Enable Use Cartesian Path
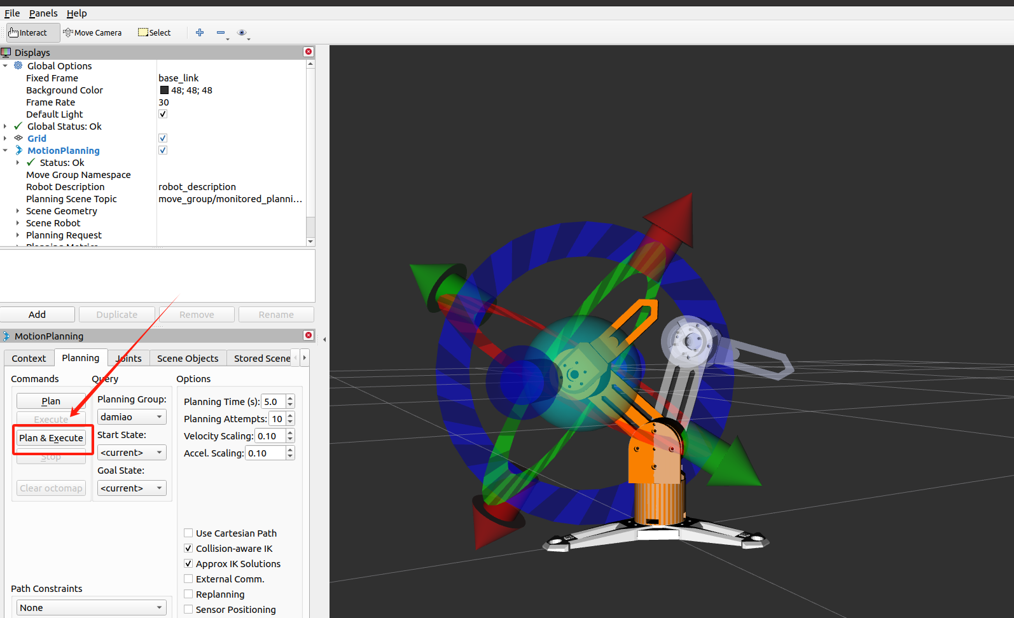The width and height of the screenshot is (1014, 618). [188, 533]
